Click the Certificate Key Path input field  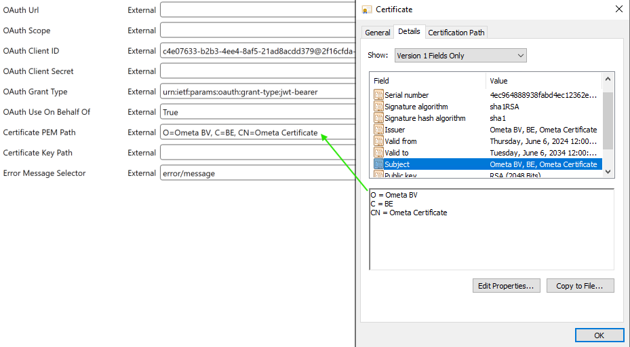click(258, 153)
